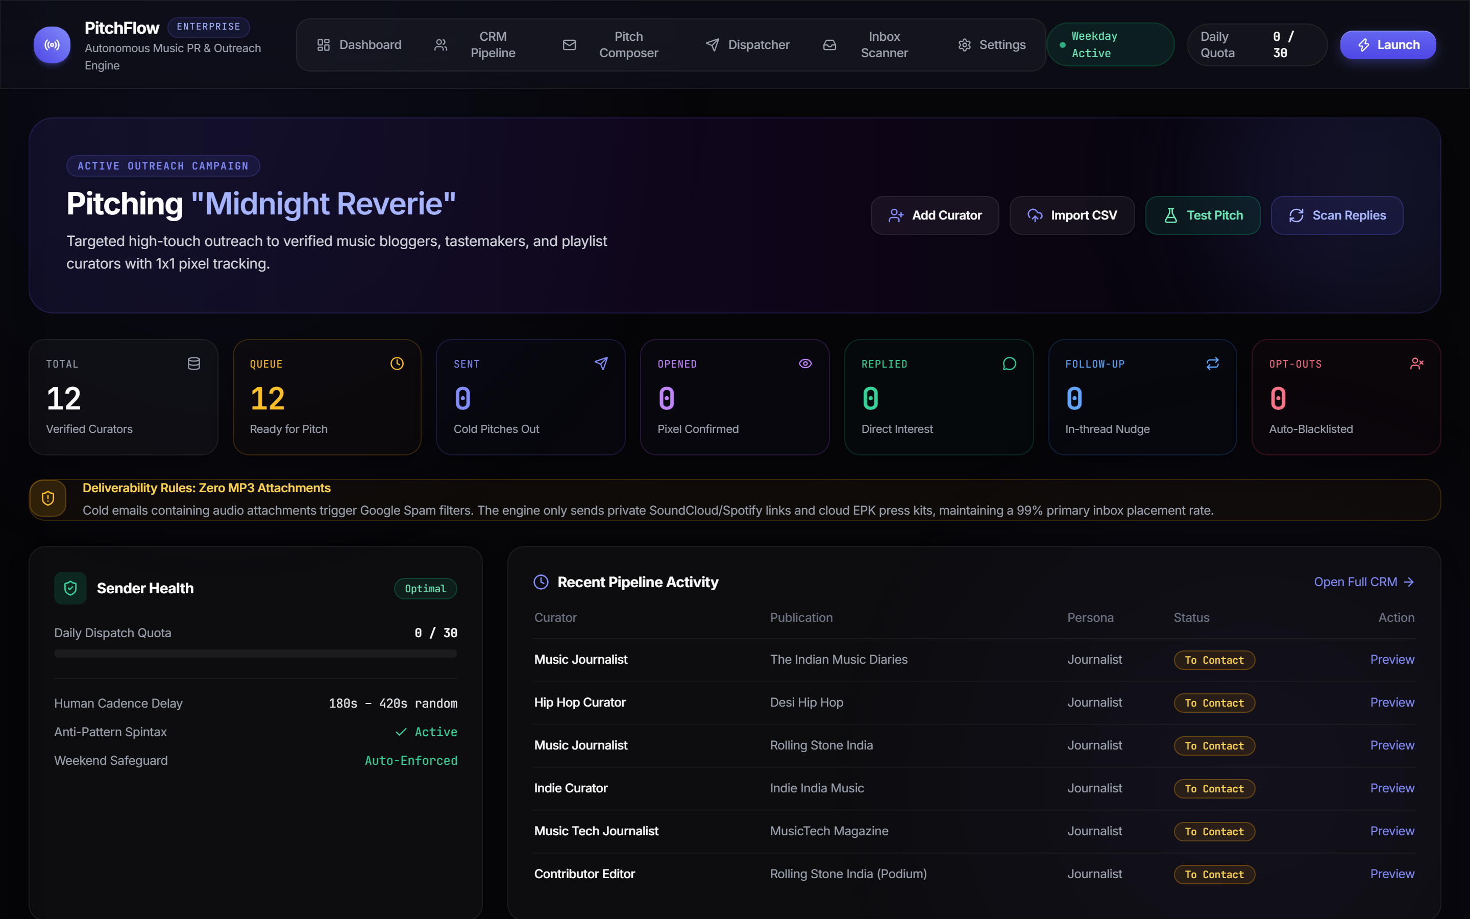Click the Add Curator button

click(x=934, y=215)
